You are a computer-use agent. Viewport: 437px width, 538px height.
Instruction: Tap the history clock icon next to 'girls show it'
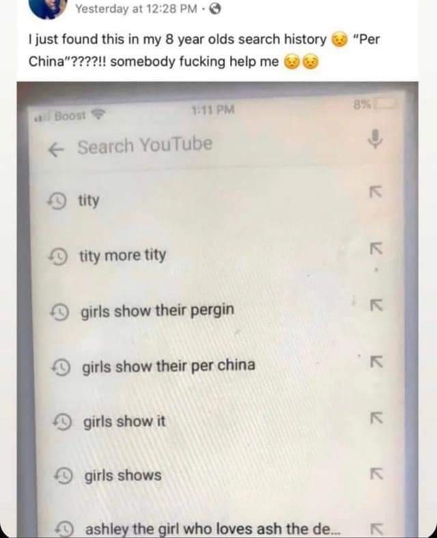pyautogui.click(x=63, y=423)
